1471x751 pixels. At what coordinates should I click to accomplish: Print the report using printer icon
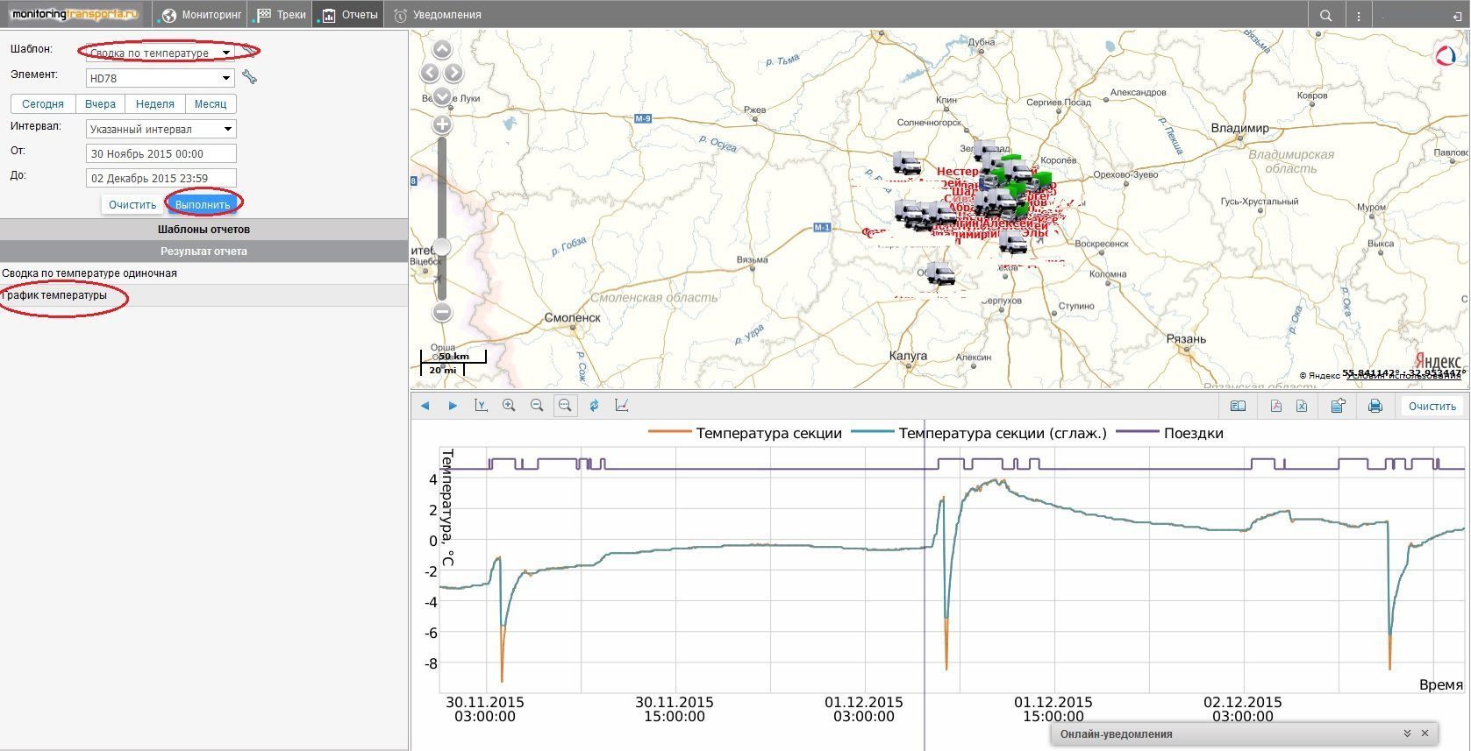click(x=1375, y=406)
